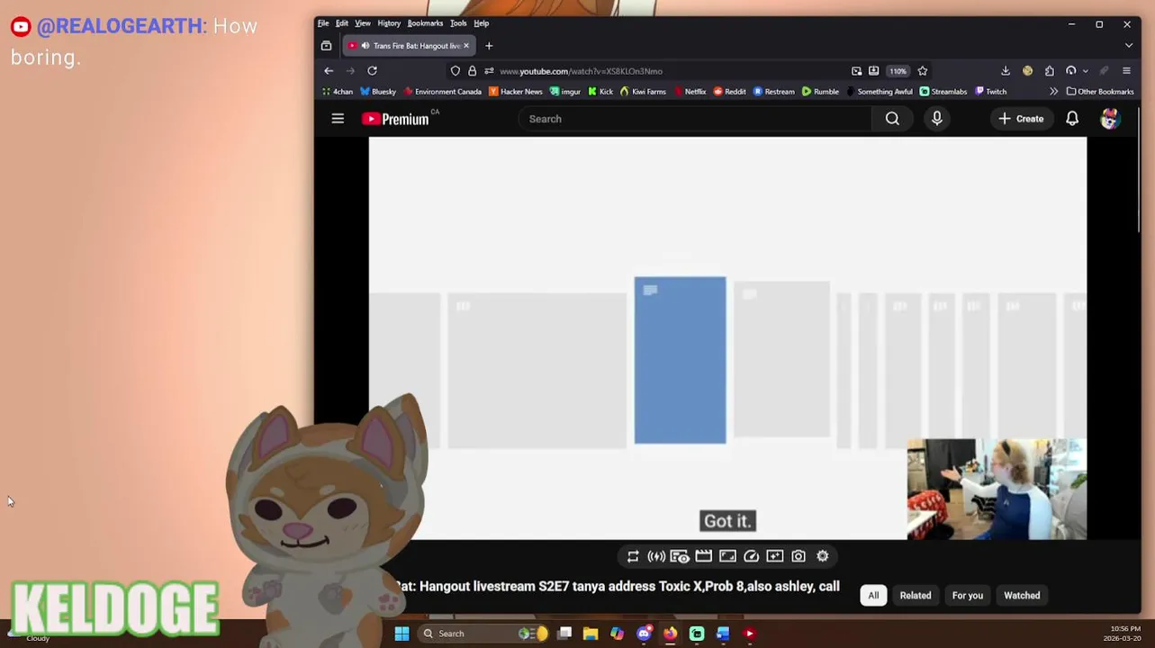Select the All filter chip

(x=873, y=596)
